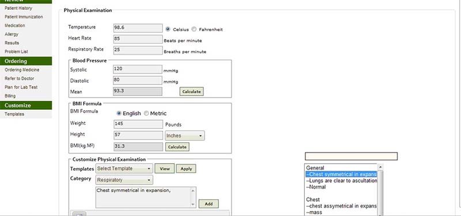The width and height of the screenshot is (461, 216).
Task: Select Lungs are clear to auscultation item
Action: tap(341, 181)
